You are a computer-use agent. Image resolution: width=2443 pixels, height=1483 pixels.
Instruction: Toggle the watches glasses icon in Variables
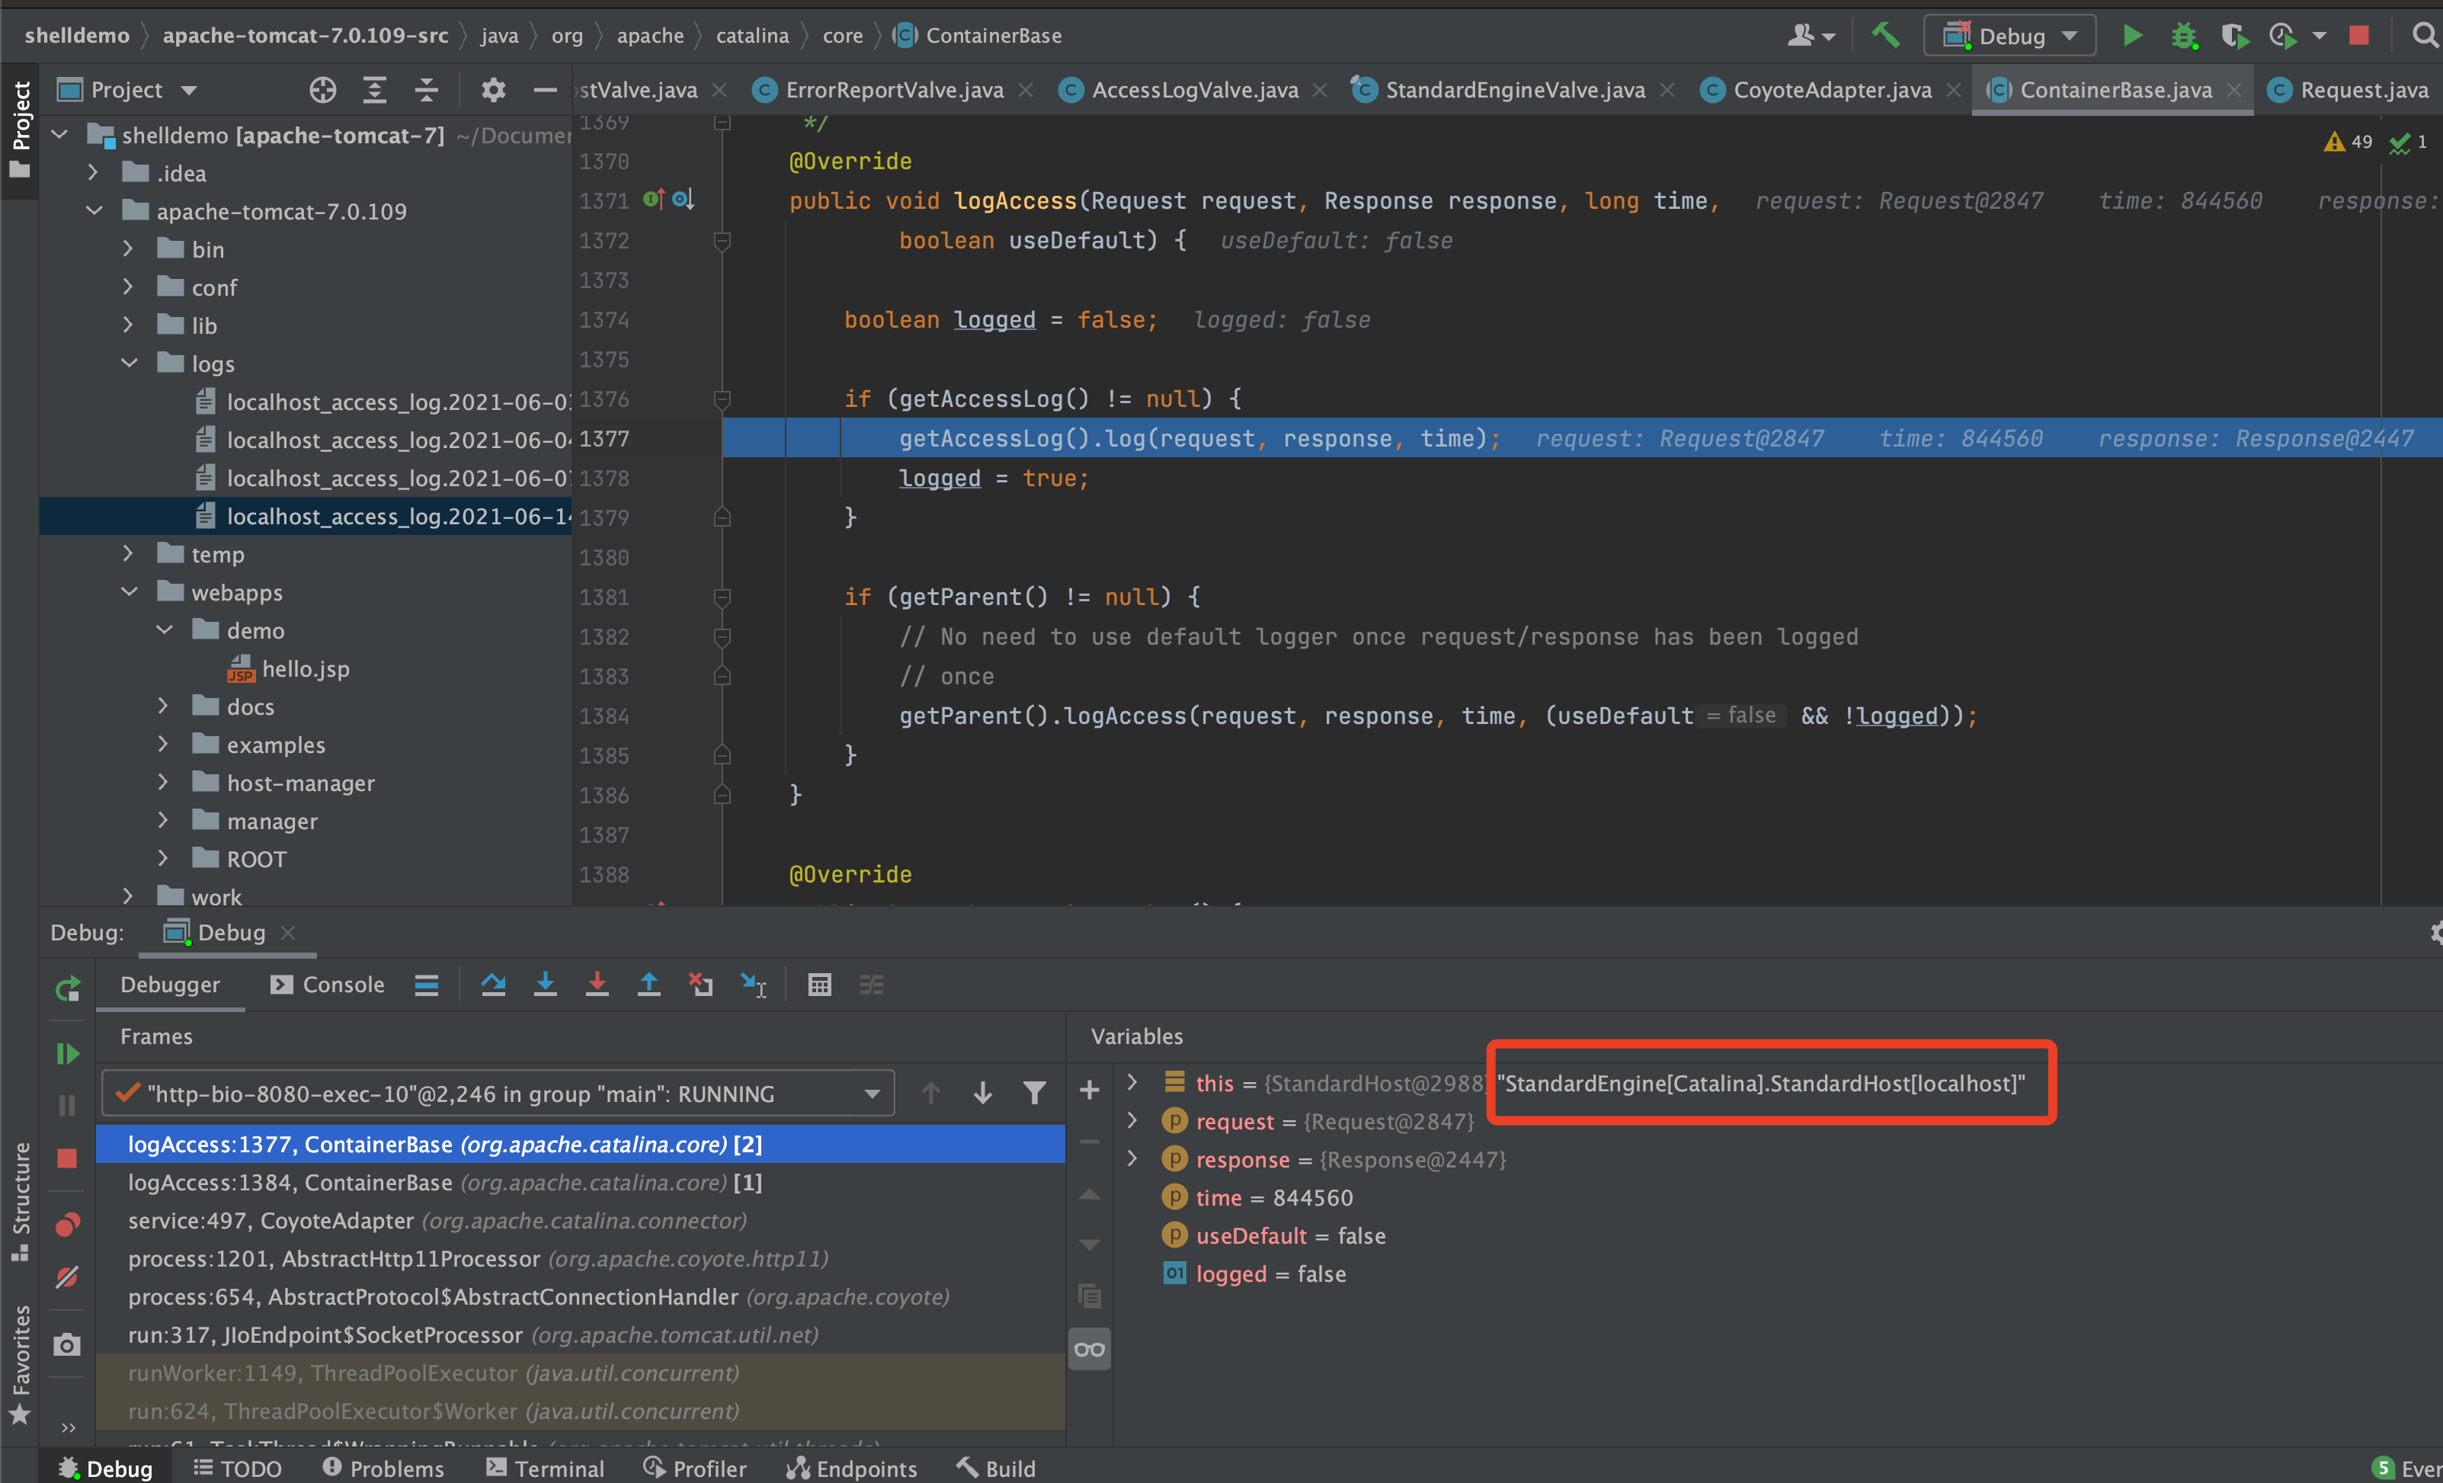point(1089,1349)
